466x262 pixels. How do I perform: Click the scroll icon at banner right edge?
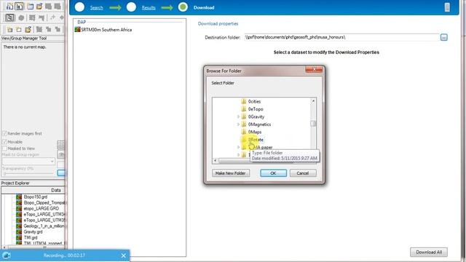click(447, 7)
